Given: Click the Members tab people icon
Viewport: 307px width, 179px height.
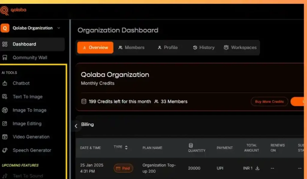Looking at the screenshot, I should 121,48.
